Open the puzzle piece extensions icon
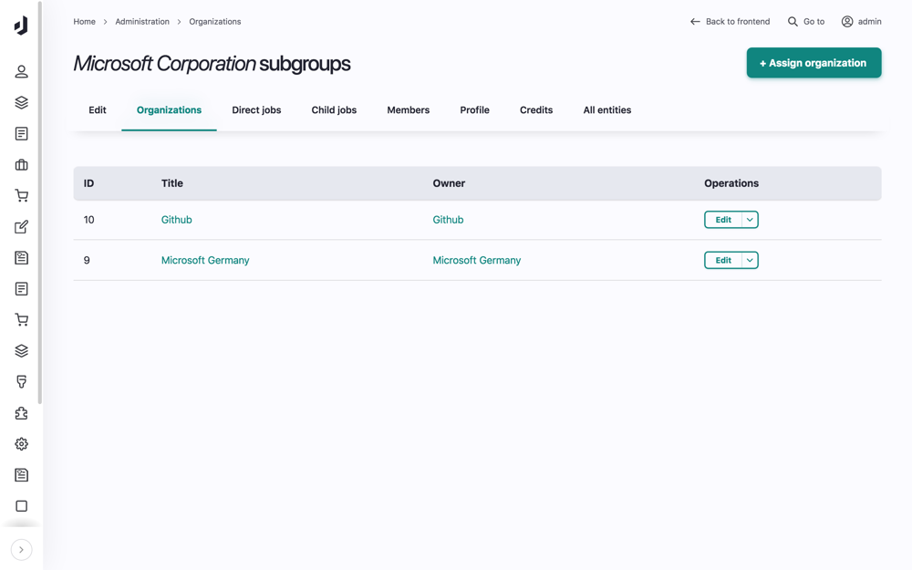 pos(22,413)
